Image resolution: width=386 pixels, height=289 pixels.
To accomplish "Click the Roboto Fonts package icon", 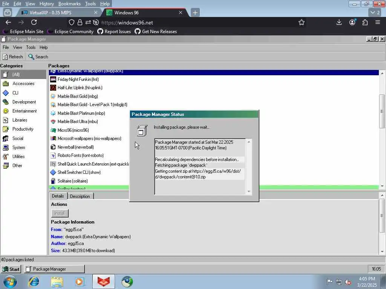I will pyautogui.click(x=53, y=155).
